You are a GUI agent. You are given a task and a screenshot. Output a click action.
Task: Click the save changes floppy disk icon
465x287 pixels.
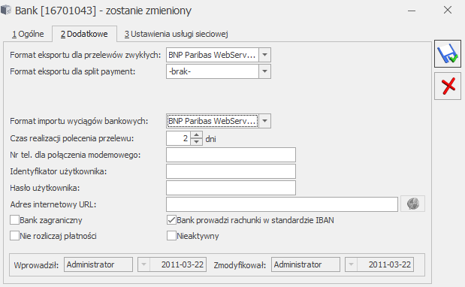(448, 53)
